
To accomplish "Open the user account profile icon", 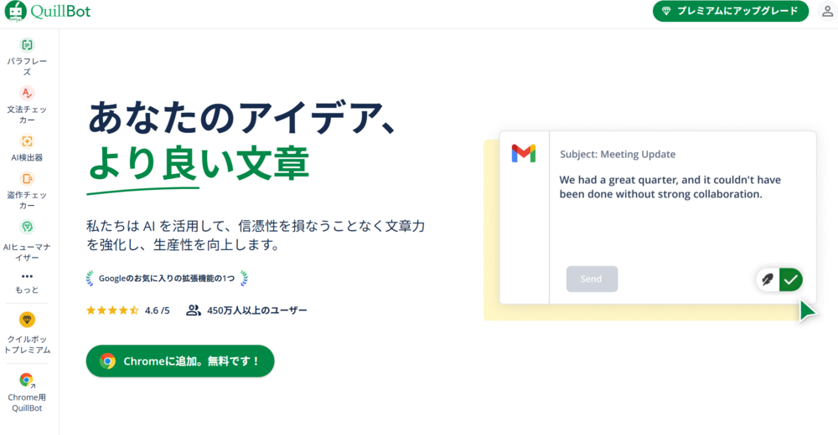I will 827,11.
